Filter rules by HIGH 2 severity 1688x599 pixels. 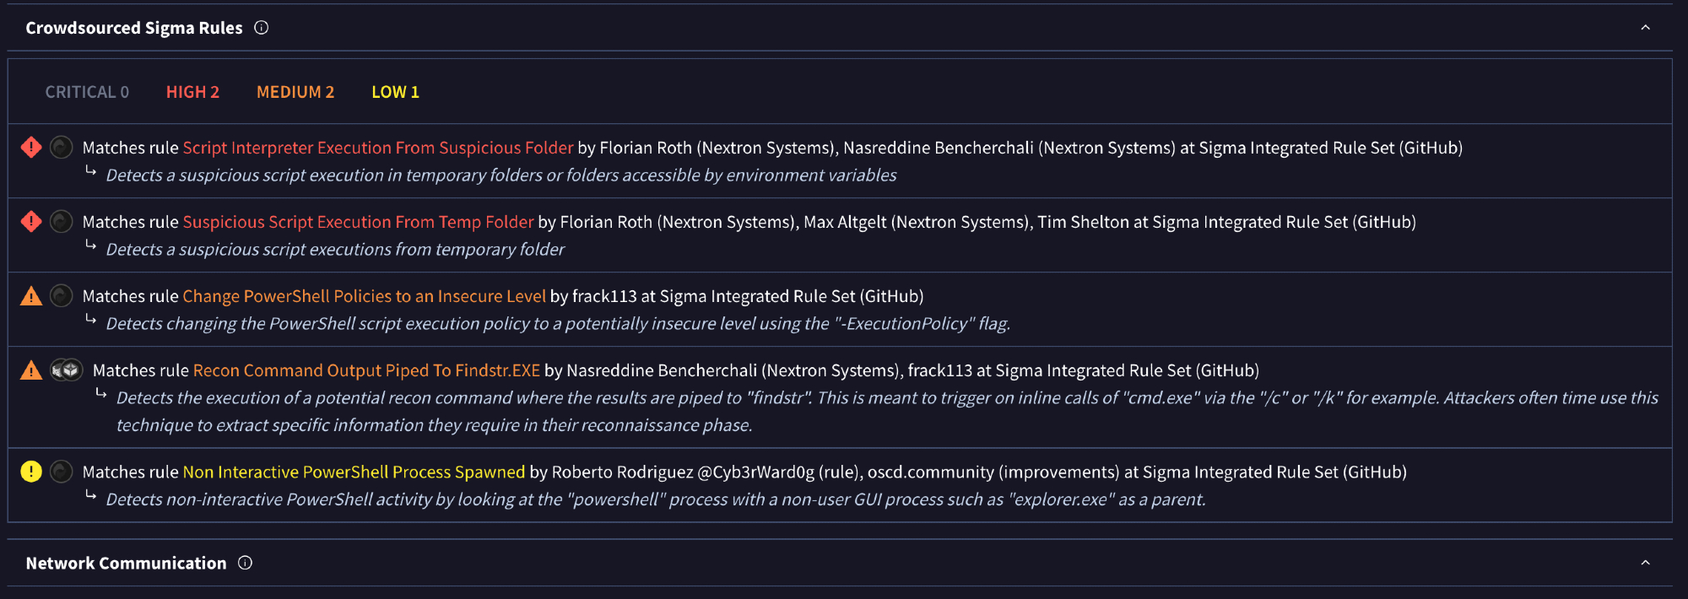(x=192, y=92)
